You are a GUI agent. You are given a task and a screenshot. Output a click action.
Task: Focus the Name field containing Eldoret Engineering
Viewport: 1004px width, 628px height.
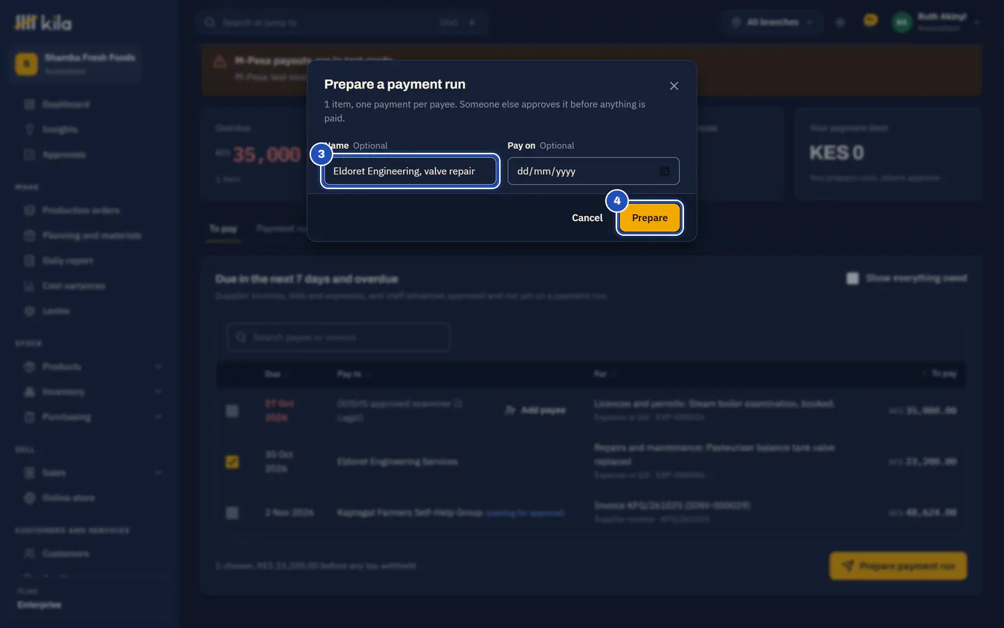click(410, 171)
